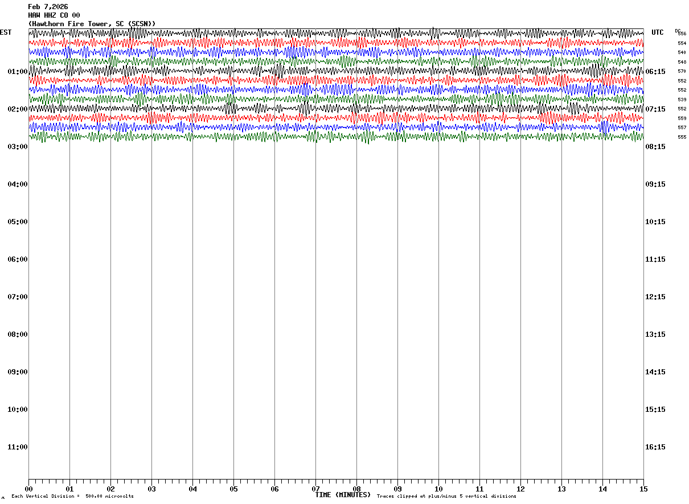Click the DC offset value "555"
This screenshot has width=689, height=504.
682,137
